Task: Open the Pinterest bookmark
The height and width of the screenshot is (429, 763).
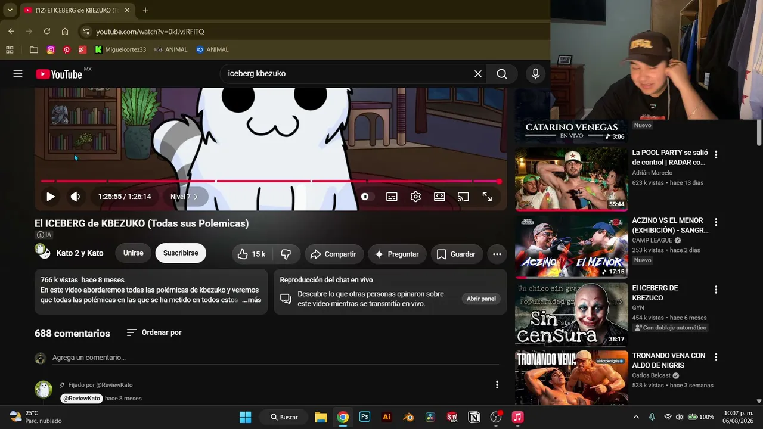Action: (67, 49)
